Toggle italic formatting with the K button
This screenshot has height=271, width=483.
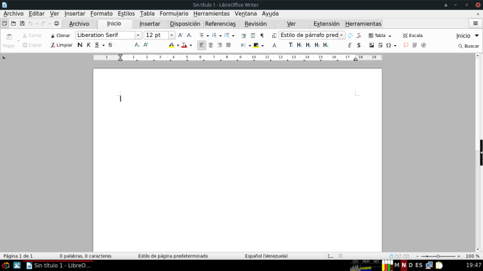tap(88, 45)
